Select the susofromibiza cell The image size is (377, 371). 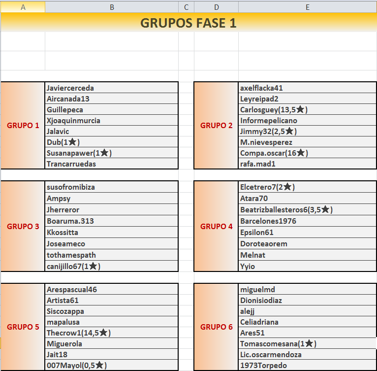[111, 187]
